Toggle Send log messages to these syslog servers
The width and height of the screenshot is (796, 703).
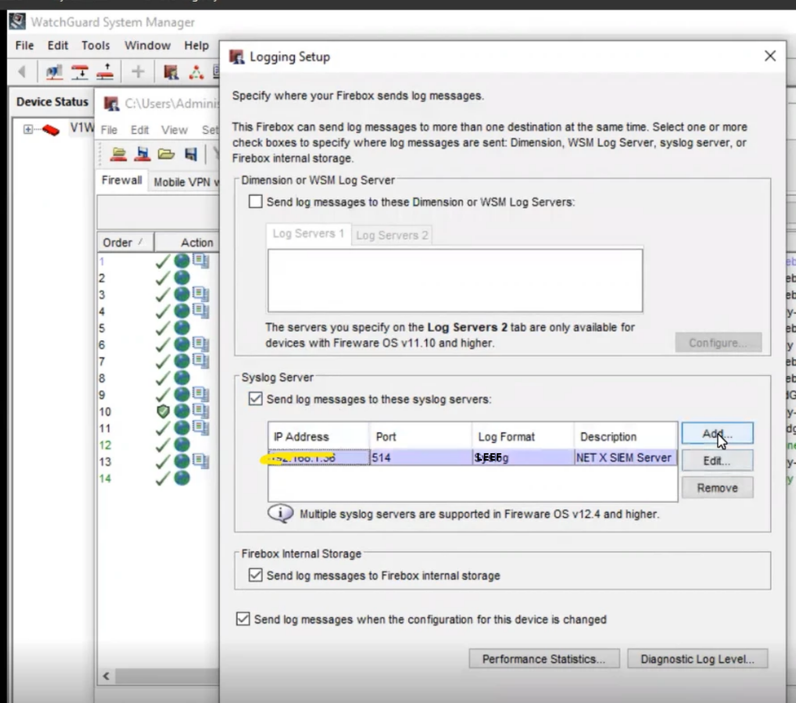pos(255,398)
